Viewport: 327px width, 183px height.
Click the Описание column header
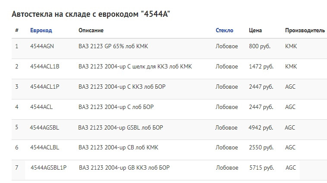pyautogui.click(x=91, y=31)
